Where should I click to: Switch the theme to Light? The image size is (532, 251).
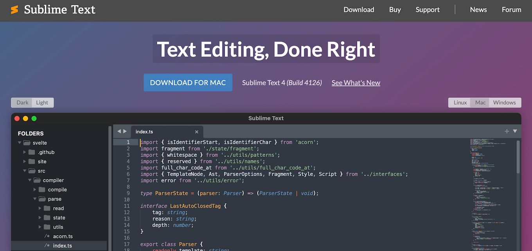(42, 102)
